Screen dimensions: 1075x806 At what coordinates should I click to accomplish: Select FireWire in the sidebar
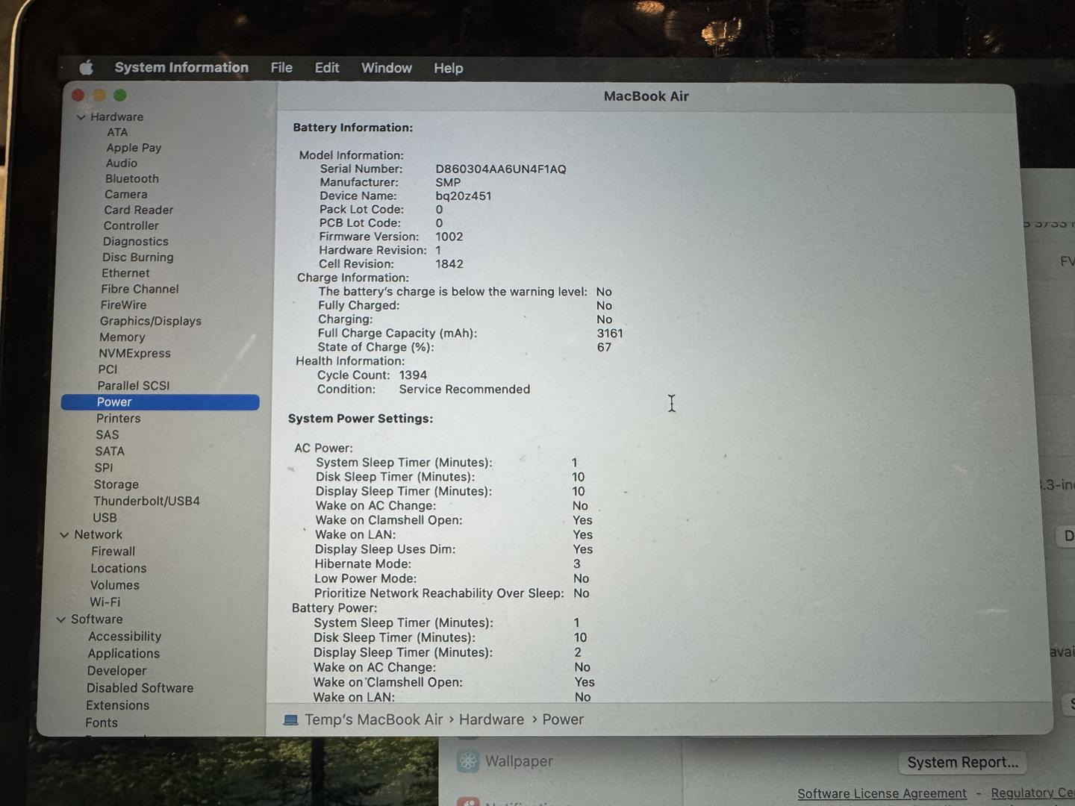point(124,305)
